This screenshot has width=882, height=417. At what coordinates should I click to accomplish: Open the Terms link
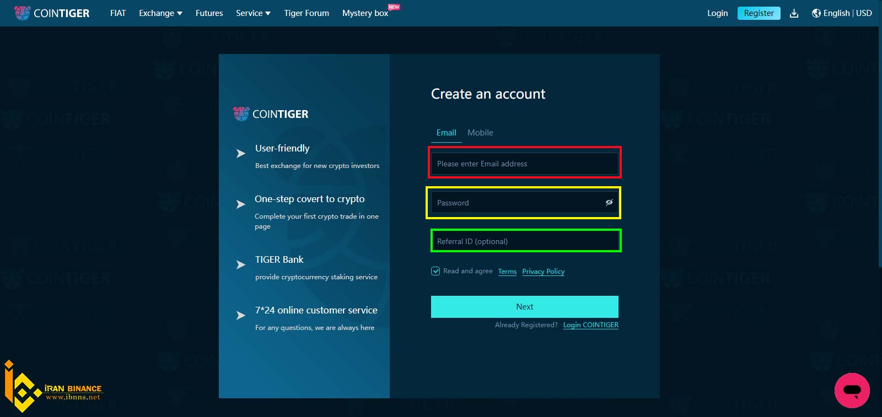tap(507, 272)
